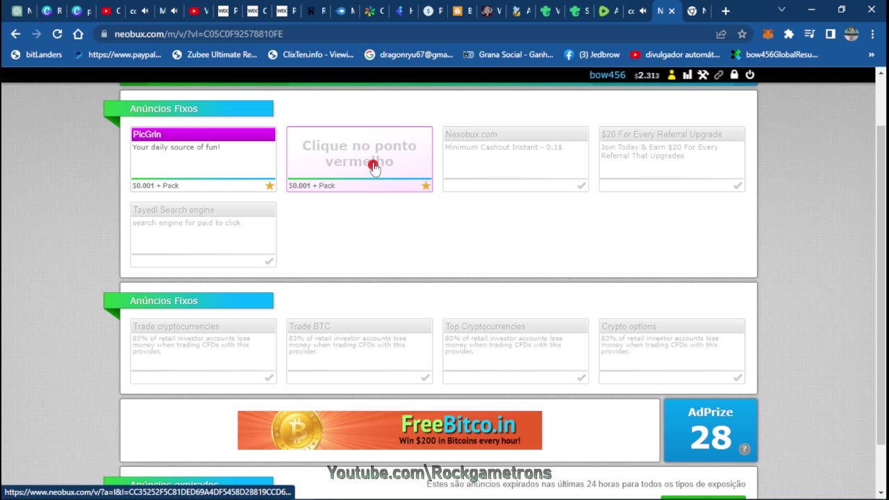Image resolution: width=889 pixels, height=500 pixels.
Task: Reload the Neobux page
Action: [x=57, y=33]
